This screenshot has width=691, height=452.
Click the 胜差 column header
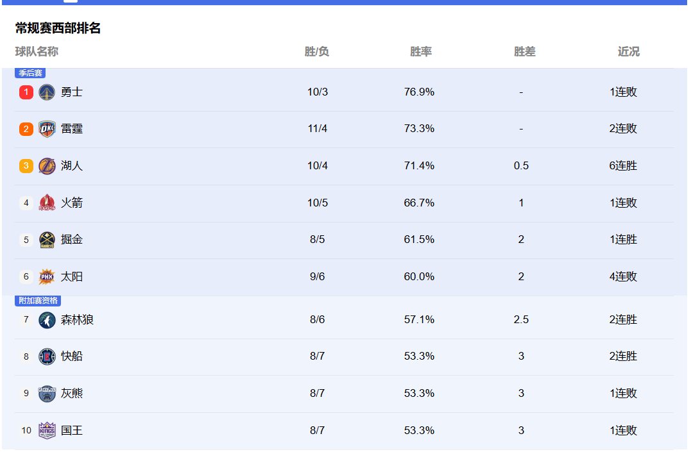525,52
